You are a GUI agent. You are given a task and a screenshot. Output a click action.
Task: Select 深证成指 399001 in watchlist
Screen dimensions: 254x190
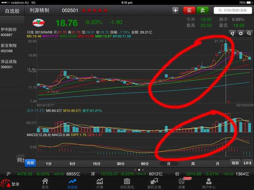coord(12,64)
